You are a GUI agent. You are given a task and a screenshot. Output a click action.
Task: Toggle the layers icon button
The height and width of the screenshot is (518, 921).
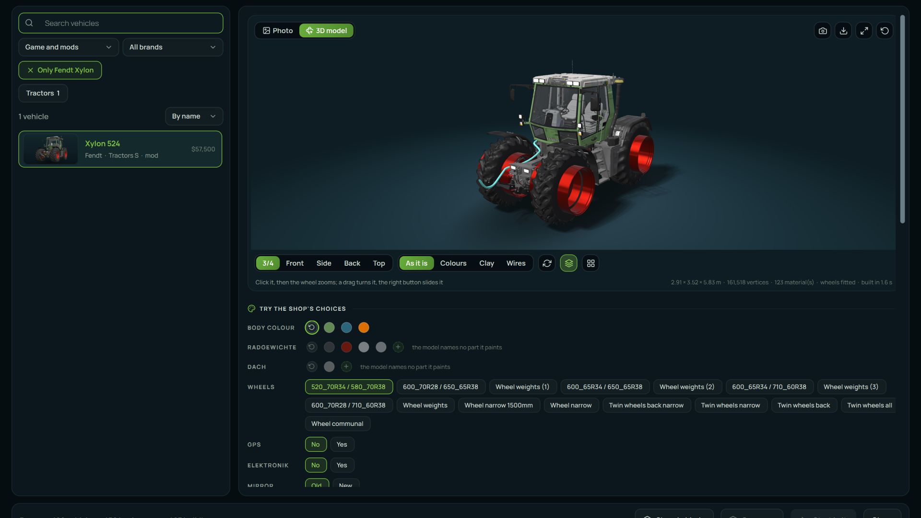(x=569, y=263)
